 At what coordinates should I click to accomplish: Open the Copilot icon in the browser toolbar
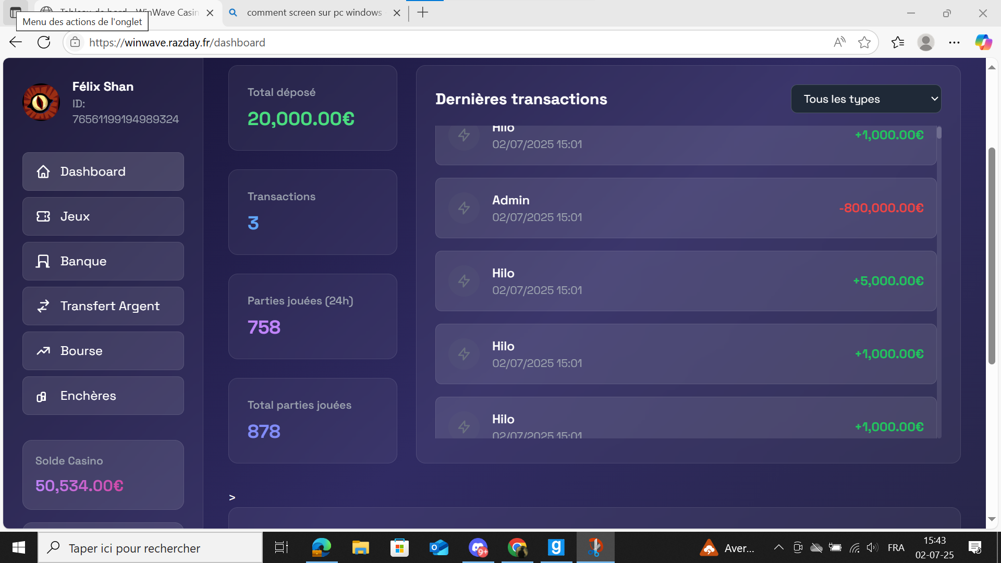983,42
